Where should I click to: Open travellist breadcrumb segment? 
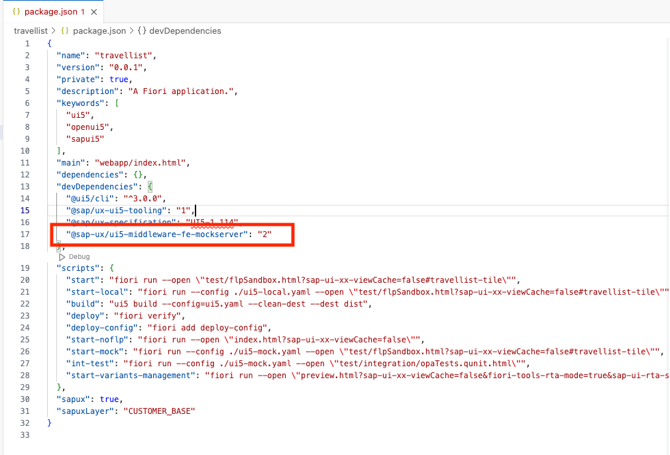[30, 30]
